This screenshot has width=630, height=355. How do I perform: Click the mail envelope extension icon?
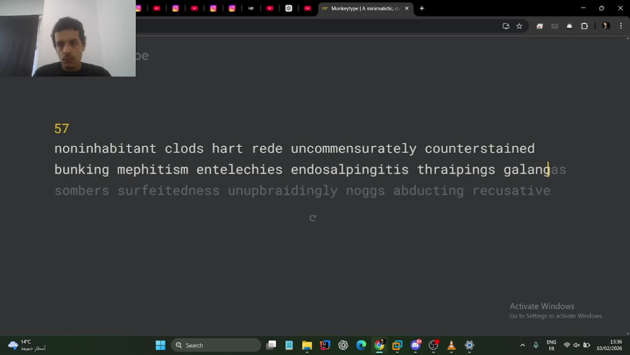554,26
